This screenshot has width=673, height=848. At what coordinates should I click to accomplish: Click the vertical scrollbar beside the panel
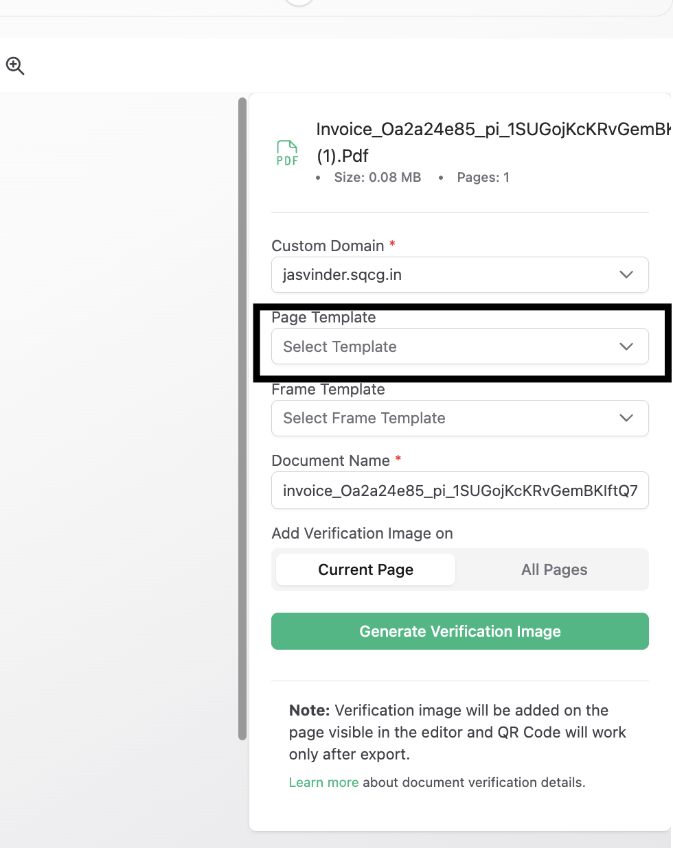(242, 419)
